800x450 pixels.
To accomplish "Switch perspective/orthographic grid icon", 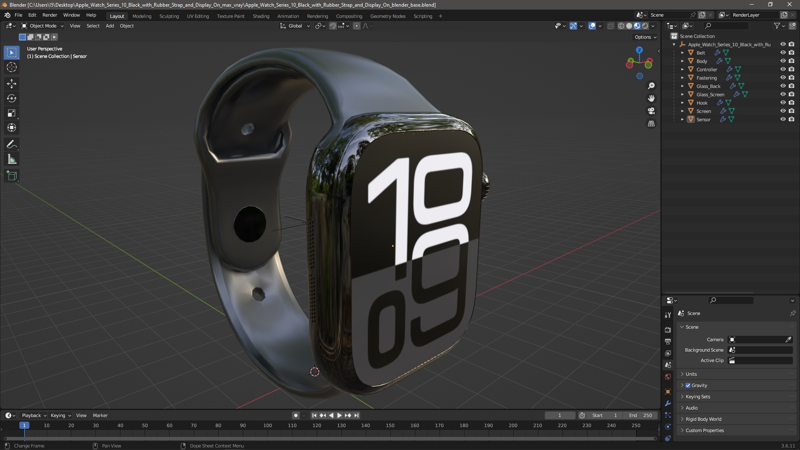I will click(651, 123).
